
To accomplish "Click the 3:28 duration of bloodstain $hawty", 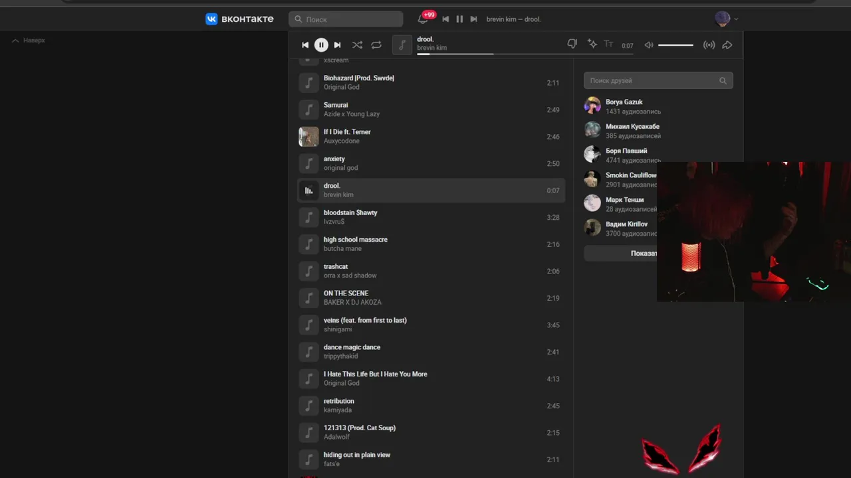I will point(553,217).
